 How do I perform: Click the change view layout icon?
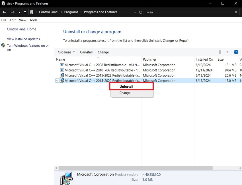click(x=221, y=52)
